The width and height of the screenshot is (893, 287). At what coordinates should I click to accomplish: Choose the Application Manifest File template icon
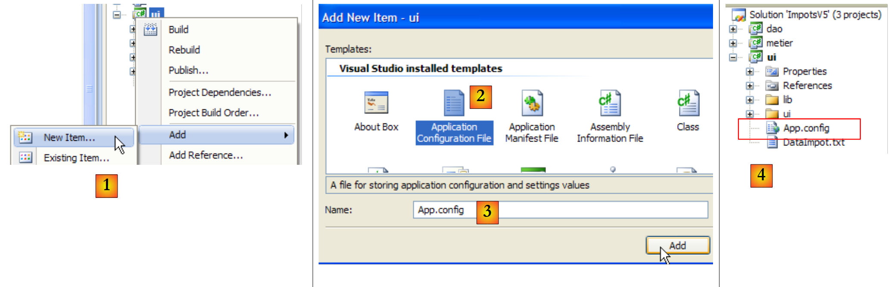point(532,103)
